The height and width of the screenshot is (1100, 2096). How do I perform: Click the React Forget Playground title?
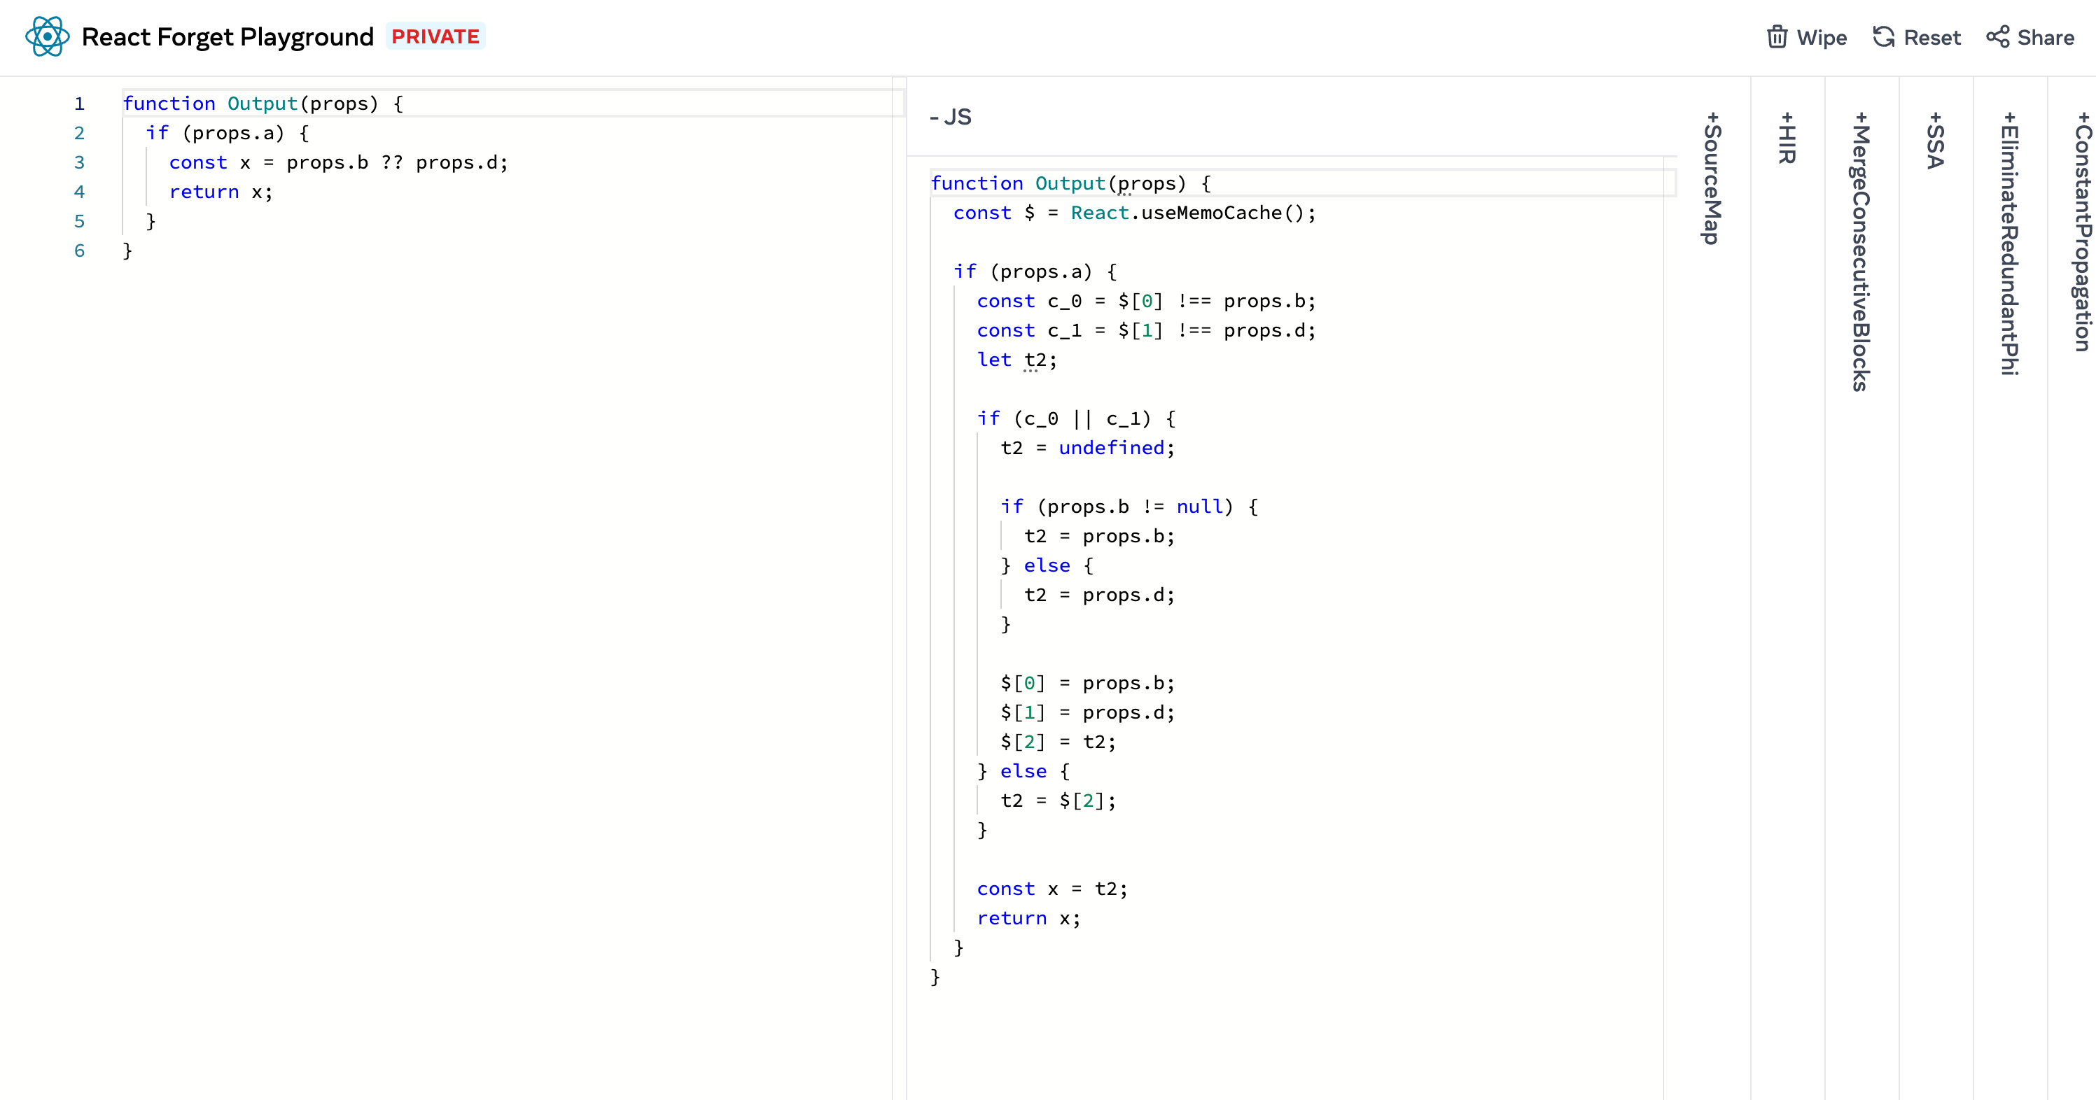click(x=228, y=36)
